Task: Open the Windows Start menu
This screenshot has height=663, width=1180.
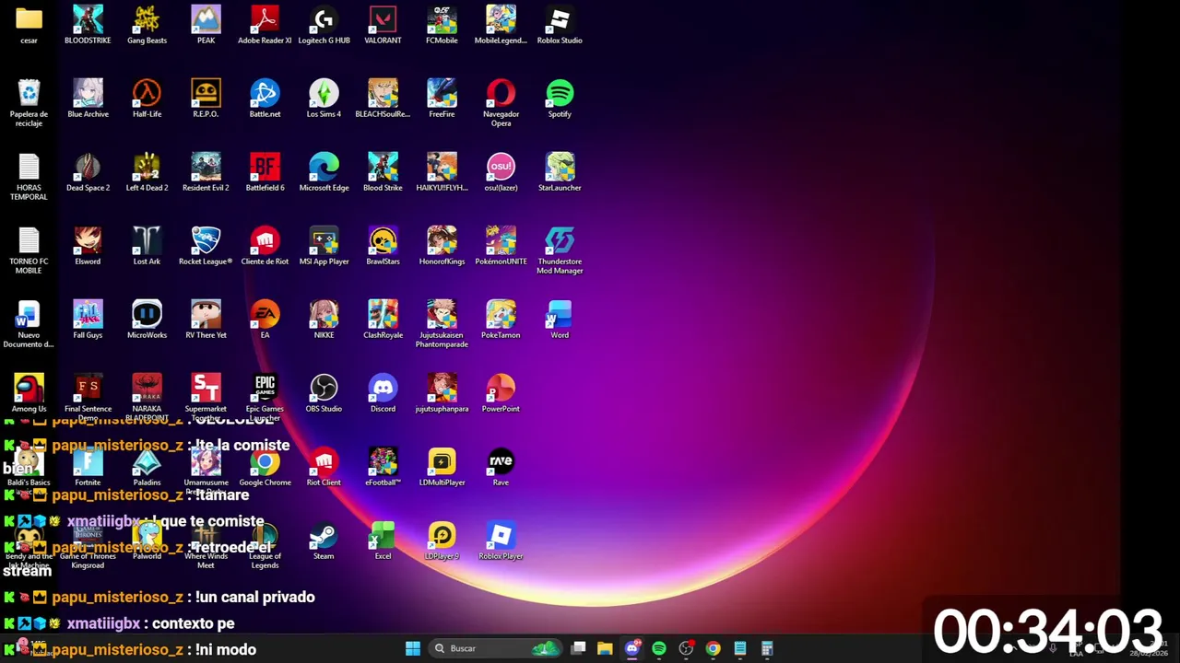Action: tap(413, 648)
